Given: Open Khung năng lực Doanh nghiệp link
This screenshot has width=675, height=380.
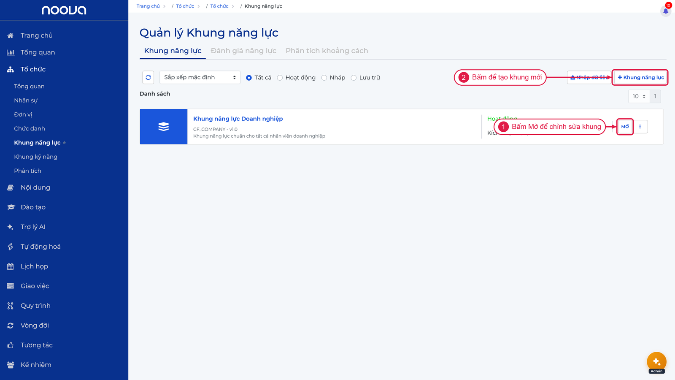Looking at the screenshot, I should coord(238,119).
